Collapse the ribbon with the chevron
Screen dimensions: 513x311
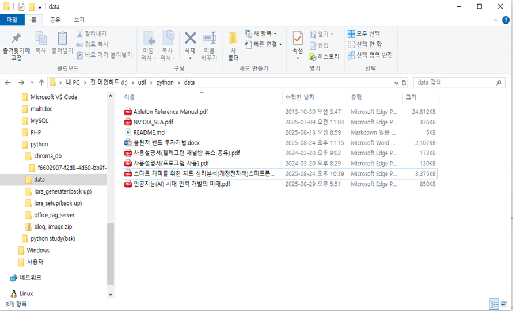click(496, 20)
